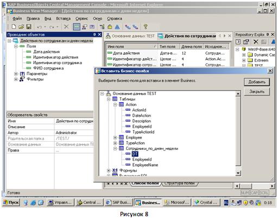Collapse the Таблицы node in dialog
The image size is (278, 220).
[x=109, y=99]
